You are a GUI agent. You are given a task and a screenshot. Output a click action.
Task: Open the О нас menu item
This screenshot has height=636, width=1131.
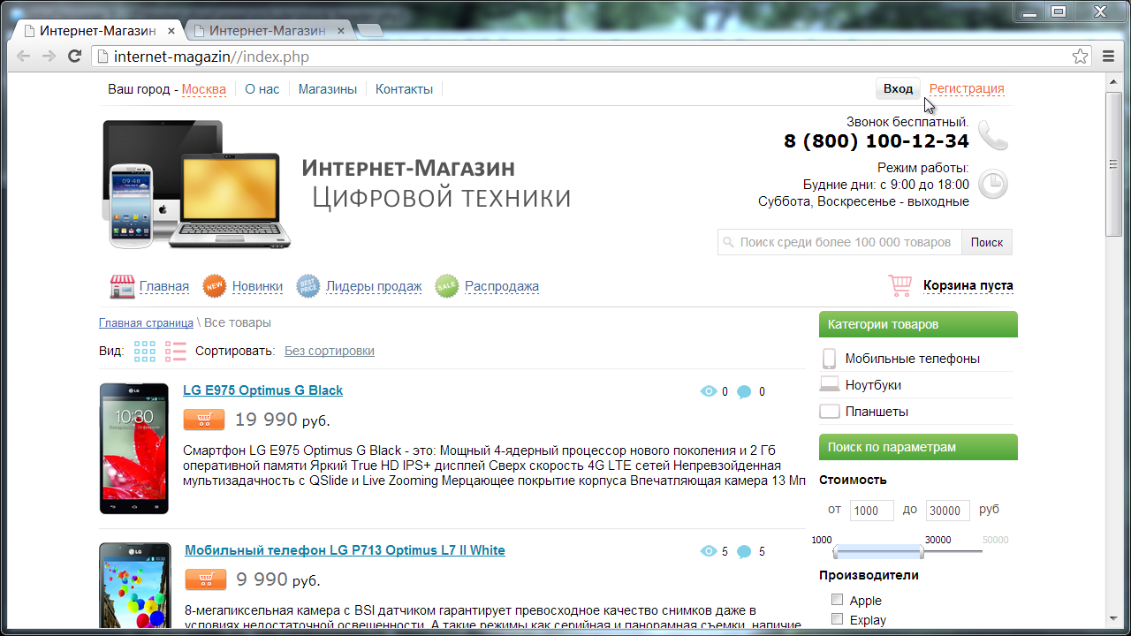coord(262,89)
